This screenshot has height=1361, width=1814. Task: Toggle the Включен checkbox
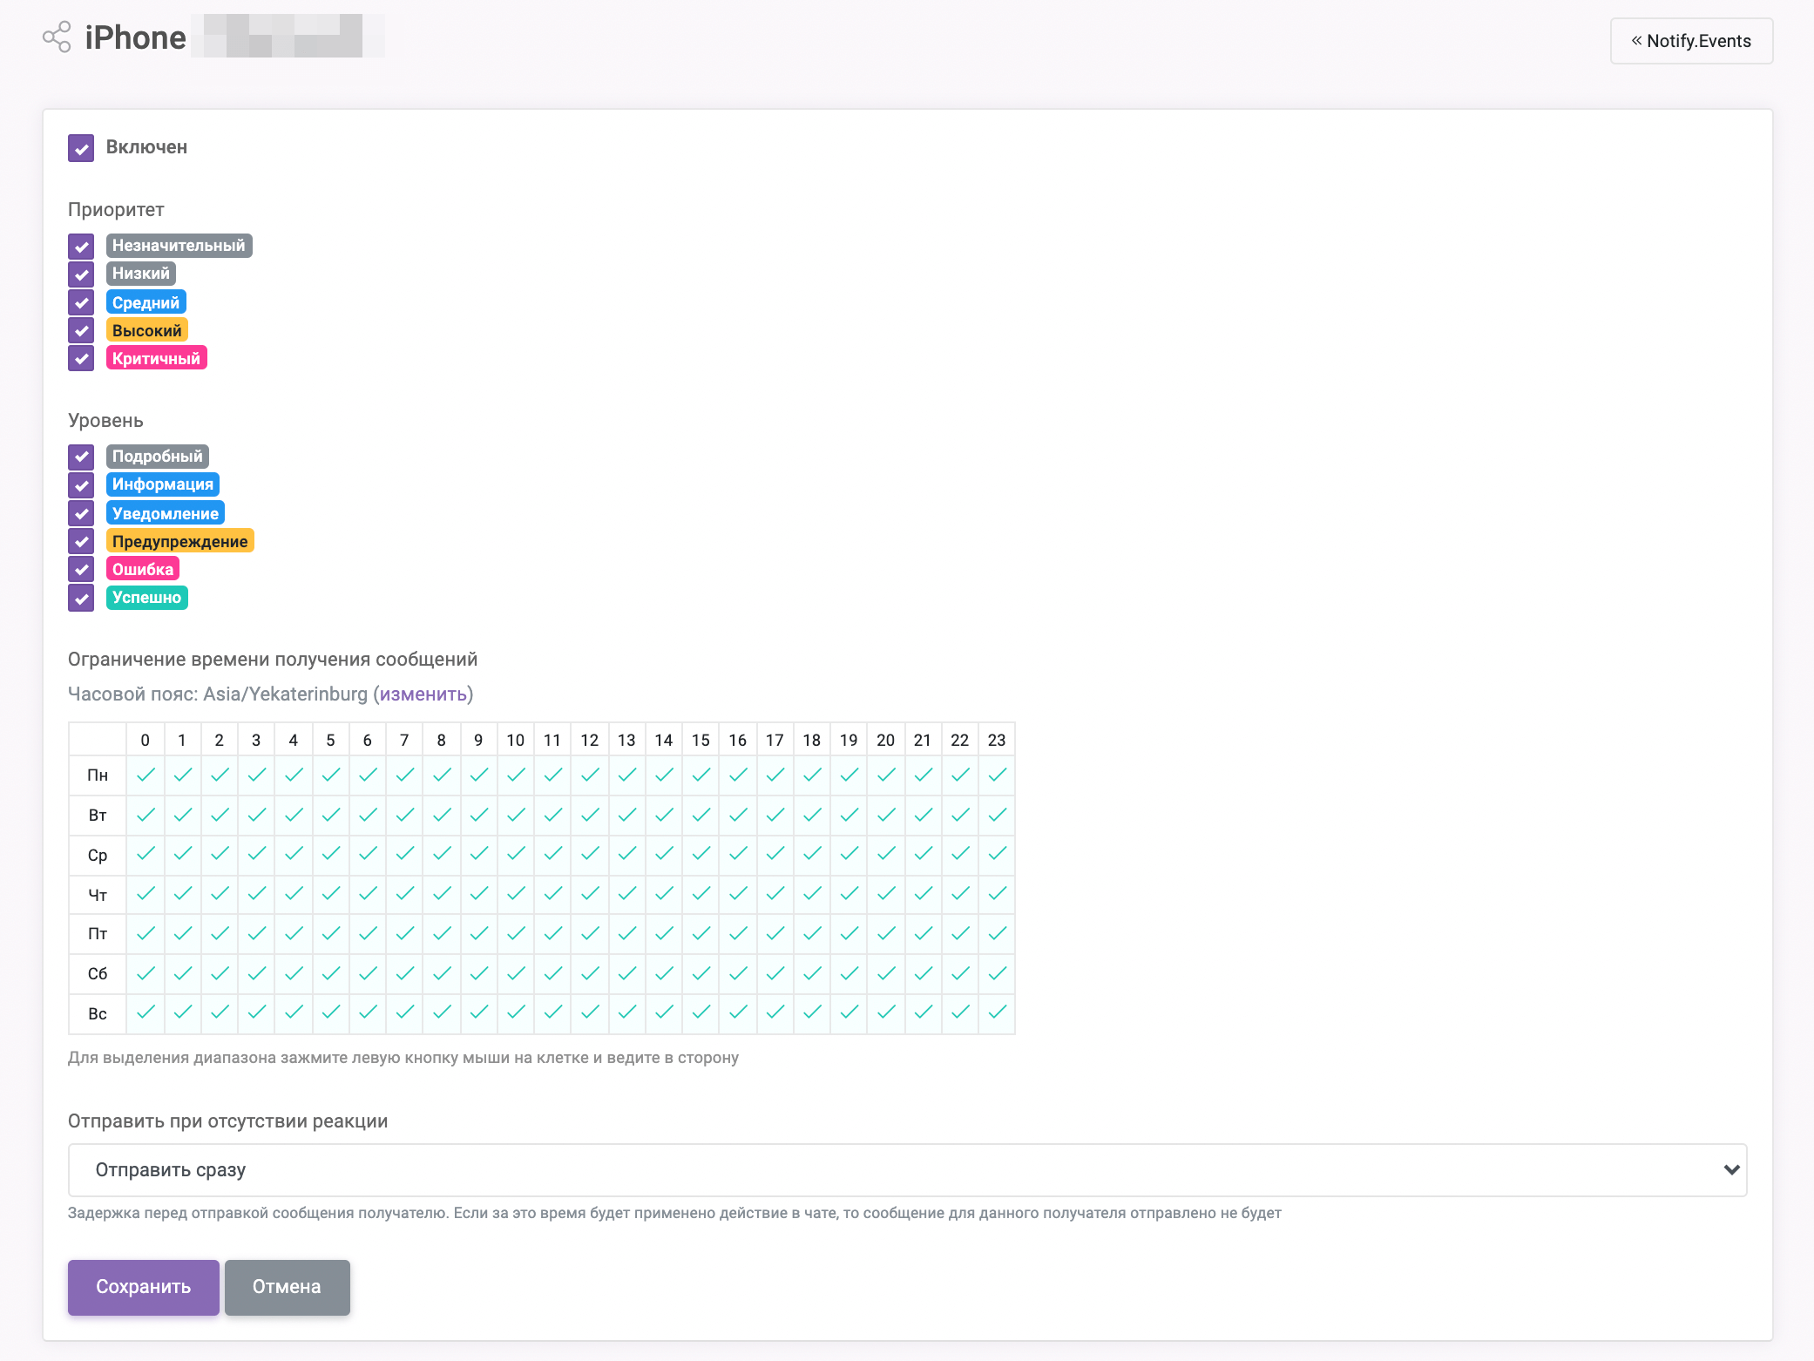click(x=81, y=147)
